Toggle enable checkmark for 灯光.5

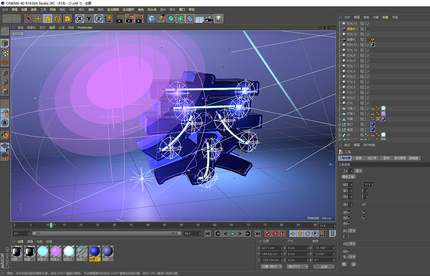click(368, 77)
